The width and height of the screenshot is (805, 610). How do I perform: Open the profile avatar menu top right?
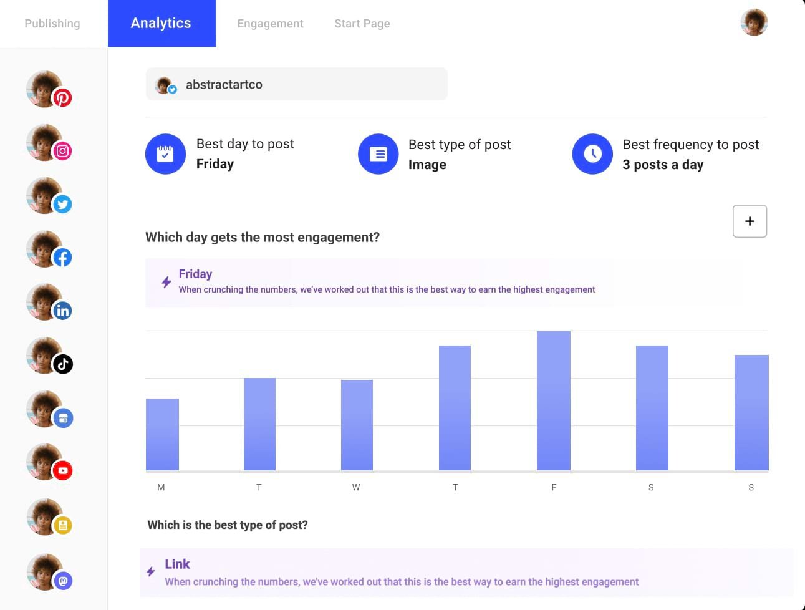(754, 22)
